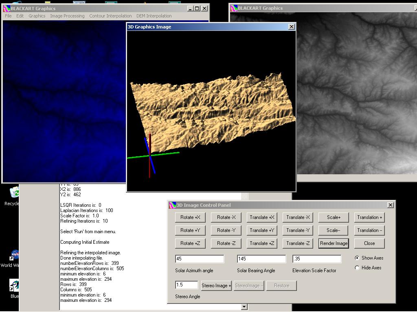Click the "numberElevationRows is: 399" line
The image size is (417, 312).
90,263
